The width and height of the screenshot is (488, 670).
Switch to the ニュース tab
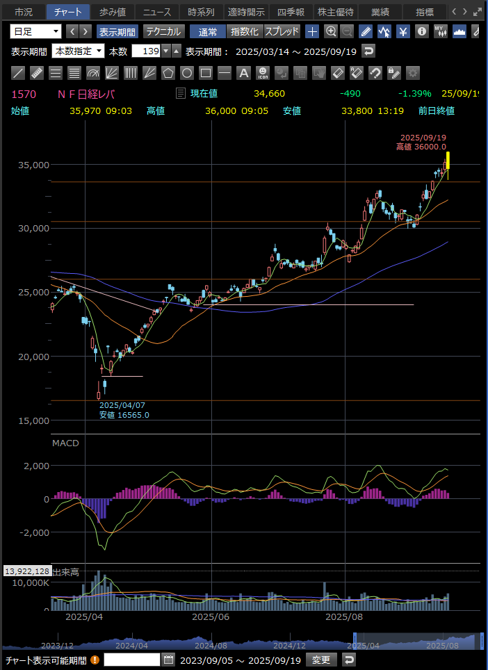(156, 12)
